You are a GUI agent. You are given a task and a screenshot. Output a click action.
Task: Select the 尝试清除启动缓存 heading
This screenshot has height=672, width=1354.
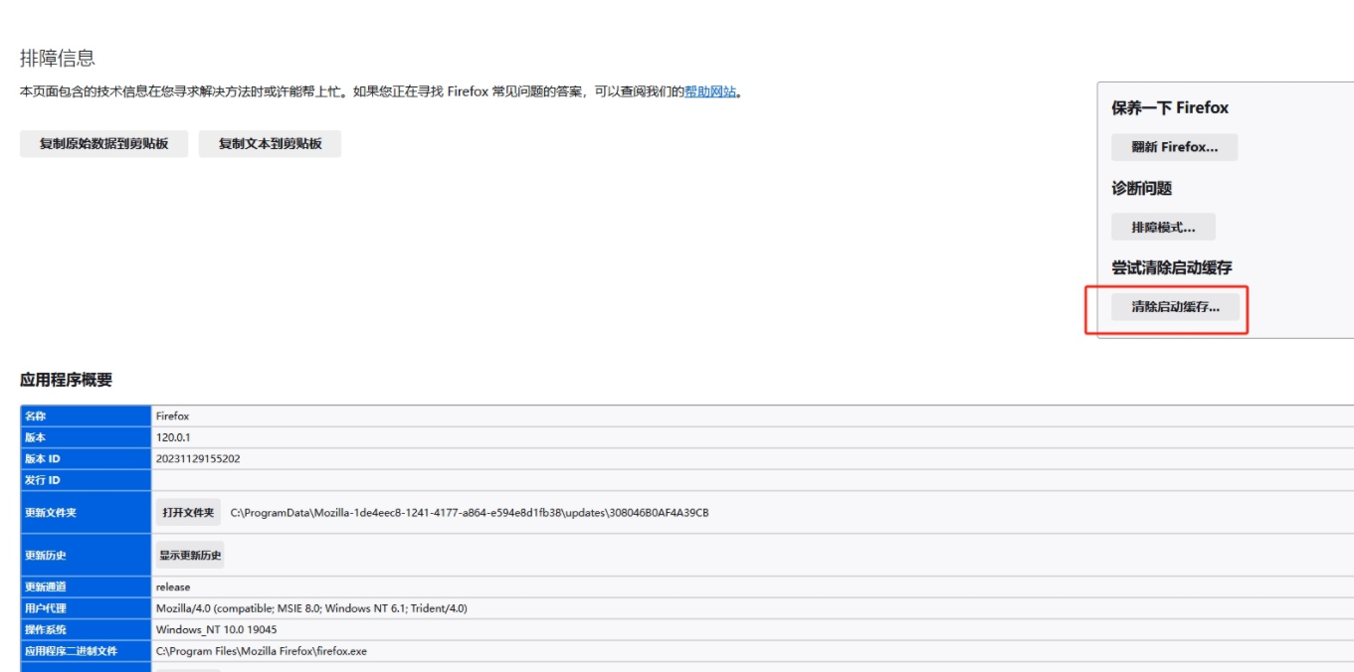[x=1172, y=267]
